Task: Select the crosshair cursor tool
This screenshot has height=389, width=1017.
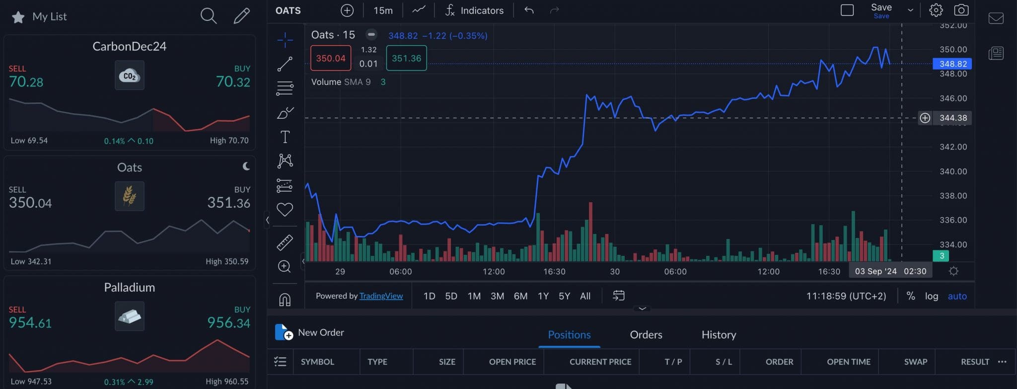Action: 285,40
